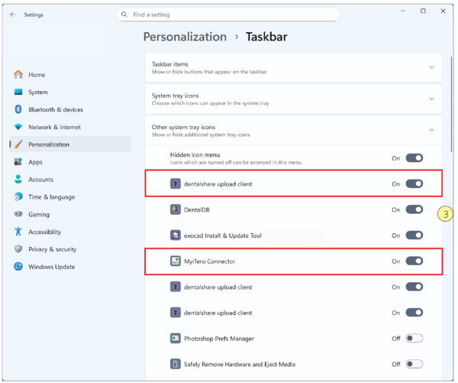Maximize the Settings window
Viewport: 458px width, 383px height.
423,11
